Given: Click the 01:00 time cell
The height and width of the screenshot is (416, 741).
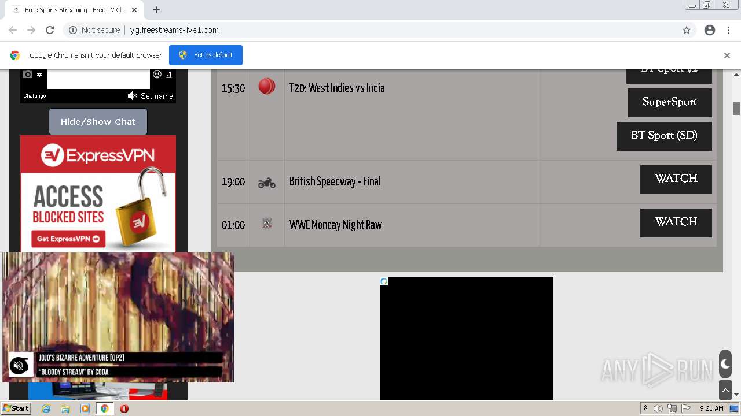Looking at the screenshot, I should 233,225.
